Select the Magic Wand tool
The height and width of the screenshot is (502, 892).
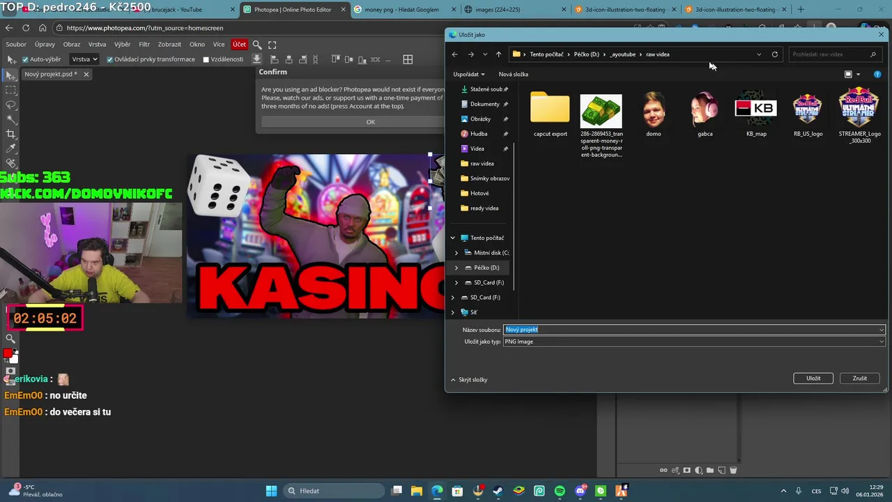(x=10, y=119)
